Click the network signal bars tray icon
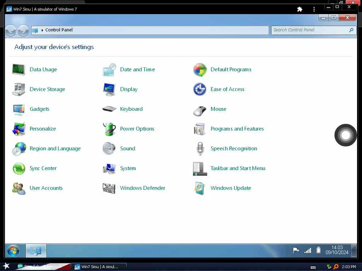Viewport: 362px width, 271px height. tap(308, 251)
